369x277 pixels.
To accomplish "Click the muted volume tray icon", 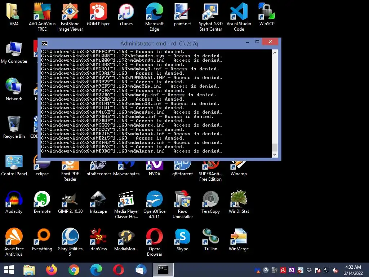I will 335,270.
